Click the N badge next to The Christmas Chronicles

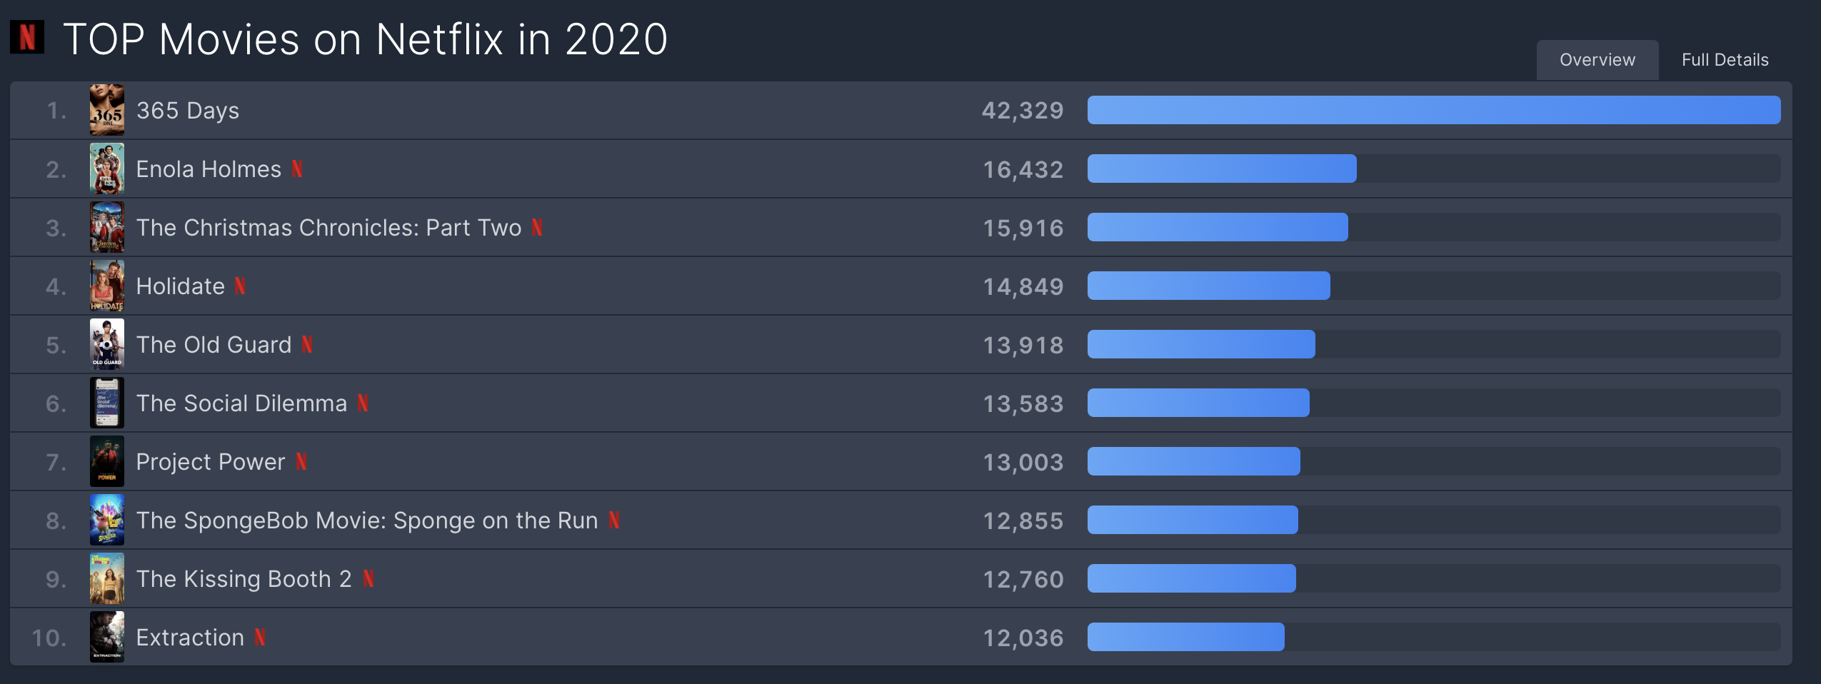point(537,227)
